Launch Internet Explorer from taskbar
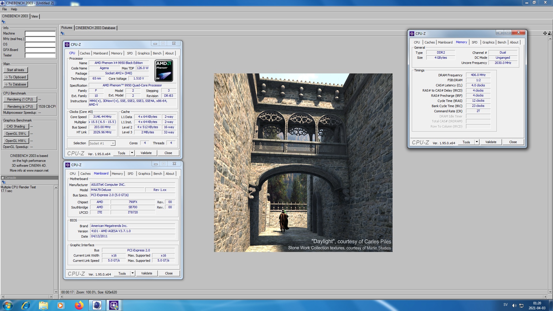This screenshot has height=311, width=553. (x=26, y=305)
